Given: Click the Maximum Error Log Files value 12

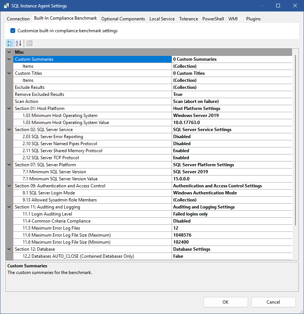Looking at the screenshot, I should pos(232,228).
